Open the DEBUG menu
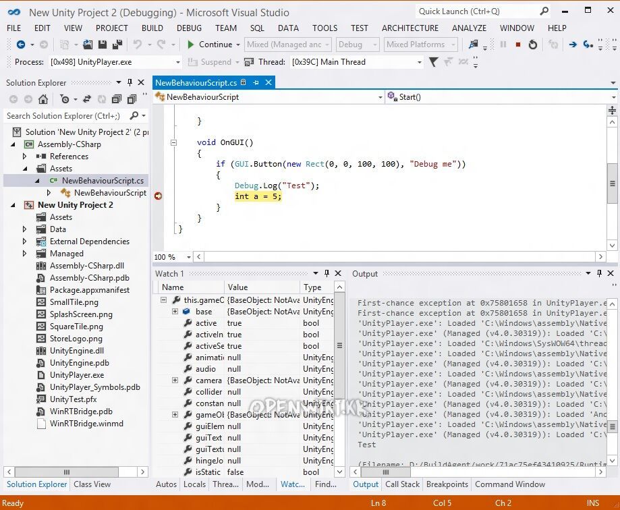This screenshot has width=620, height=510. (x=189, y=28)
